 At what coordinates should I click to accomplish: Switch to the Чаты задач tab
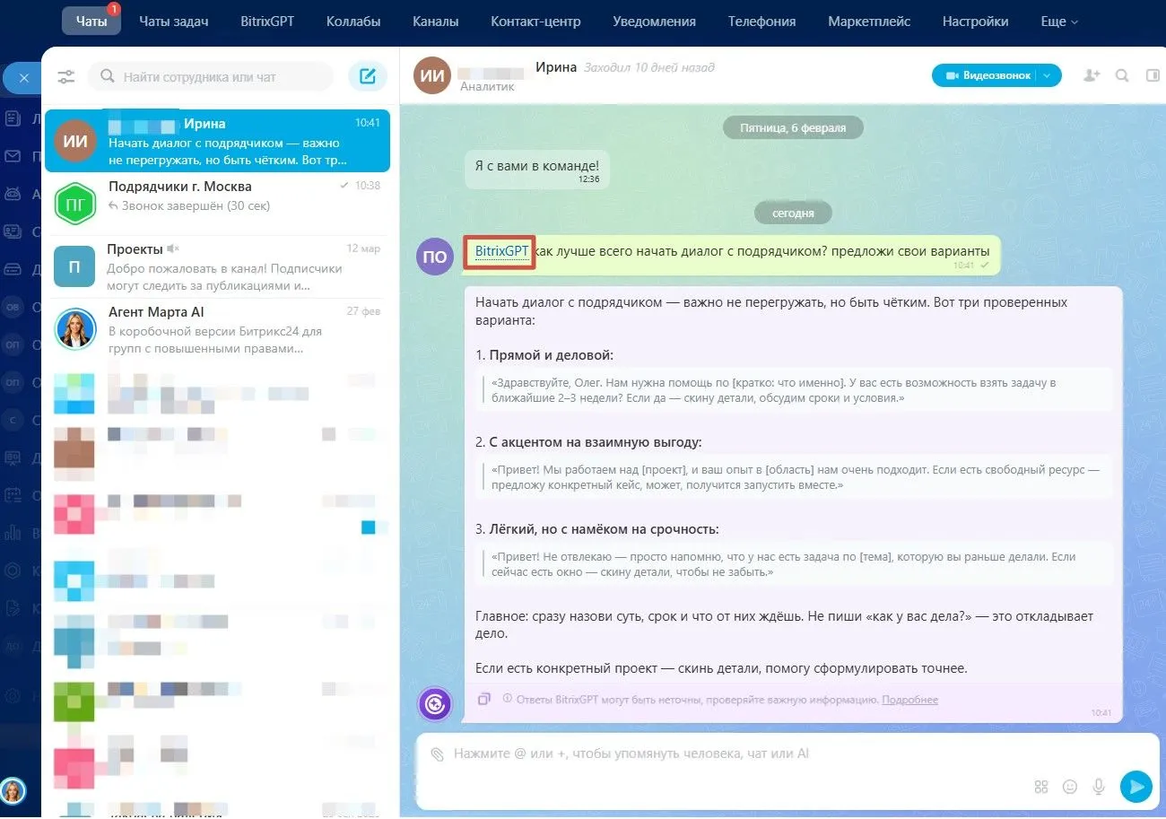176,22
